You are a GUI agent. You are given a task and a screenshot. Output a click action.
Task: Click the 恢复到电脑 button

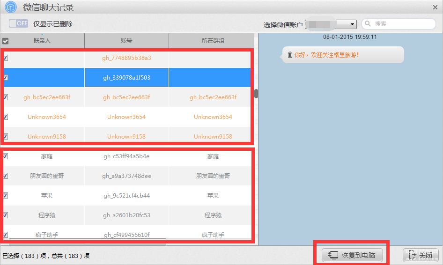pos(352,255)
